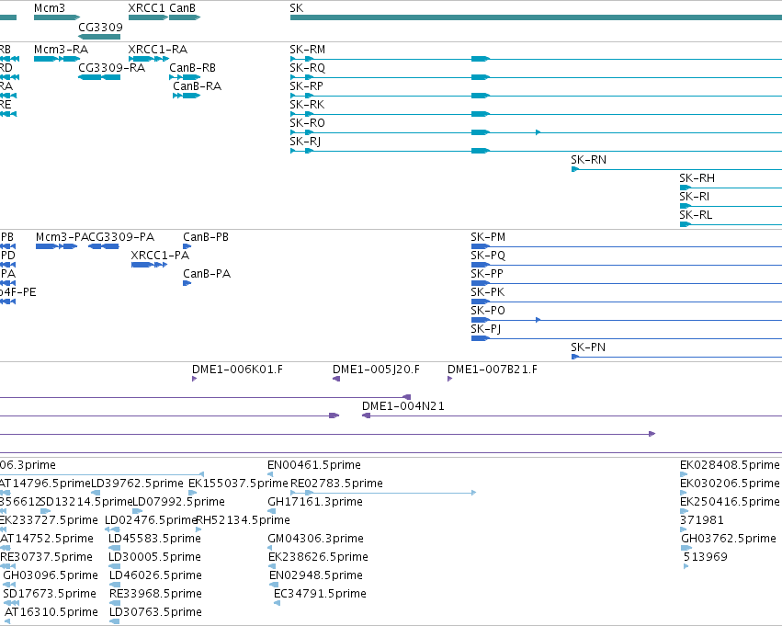Screen dimensions: 782x626
Task: Open the GH03096.5prime EST label
Action: coord(51,576)
